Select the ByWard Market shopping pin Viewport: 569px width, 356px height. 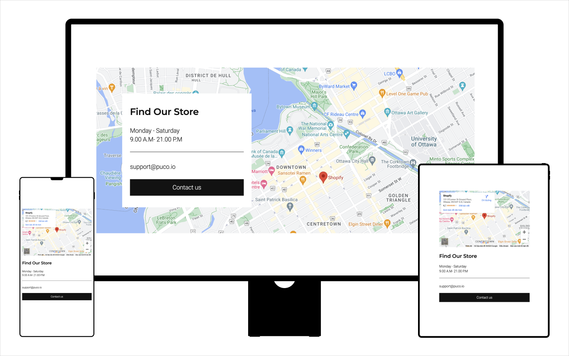[x=354, y=86]
